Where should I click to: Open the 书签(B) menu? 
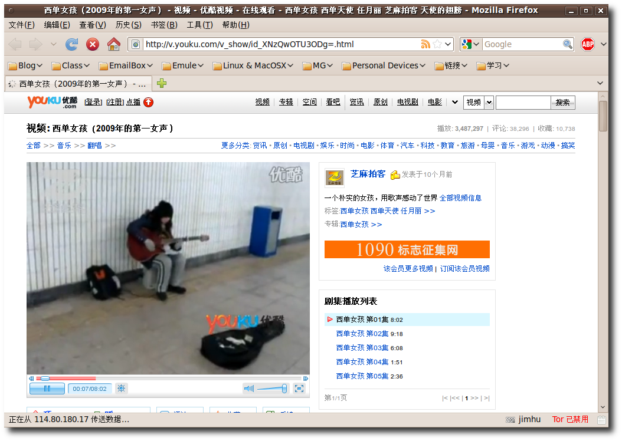tap(164, 25)
